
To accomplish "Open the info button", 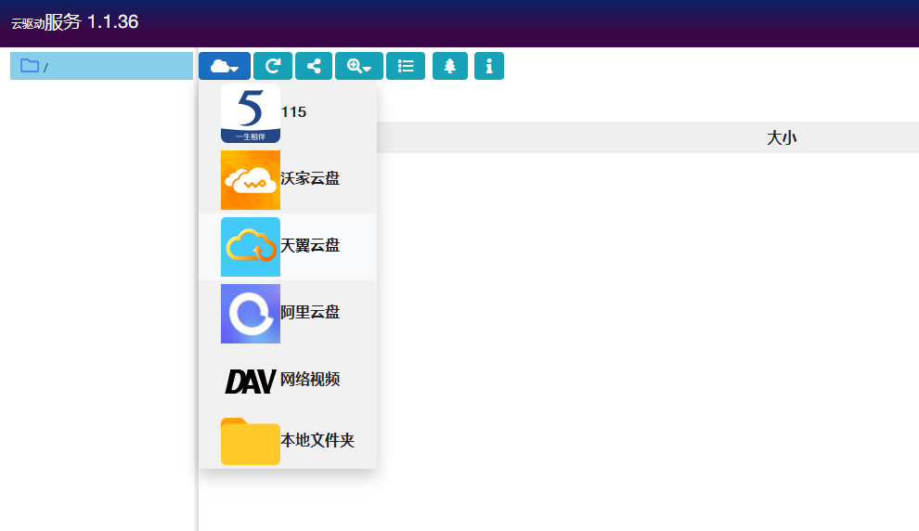I will pyautogui.click(x=489, y=66).
